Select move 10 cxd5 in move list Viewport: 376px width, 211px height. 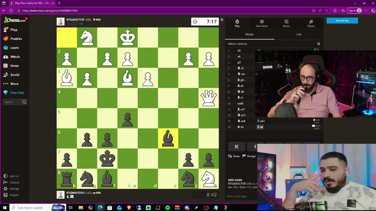tap(240, 103)
